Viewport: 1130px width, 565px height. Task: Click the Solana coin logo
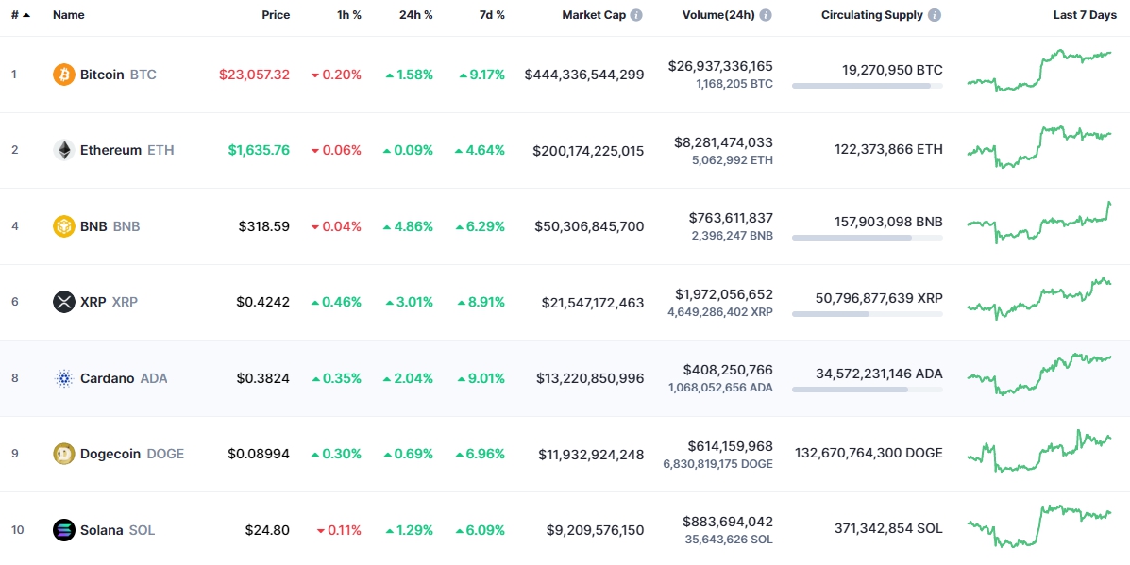[x=64, y=530]
